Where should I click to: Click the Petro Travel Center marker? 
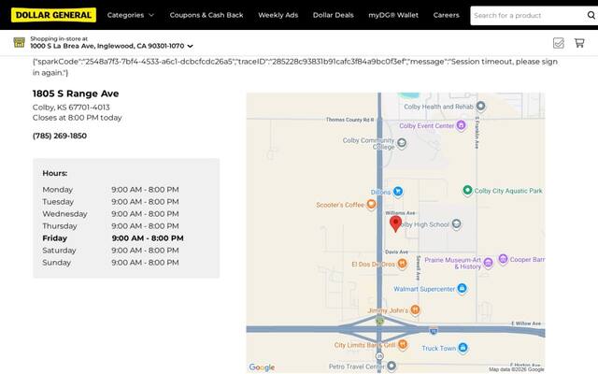click(392, 366)
